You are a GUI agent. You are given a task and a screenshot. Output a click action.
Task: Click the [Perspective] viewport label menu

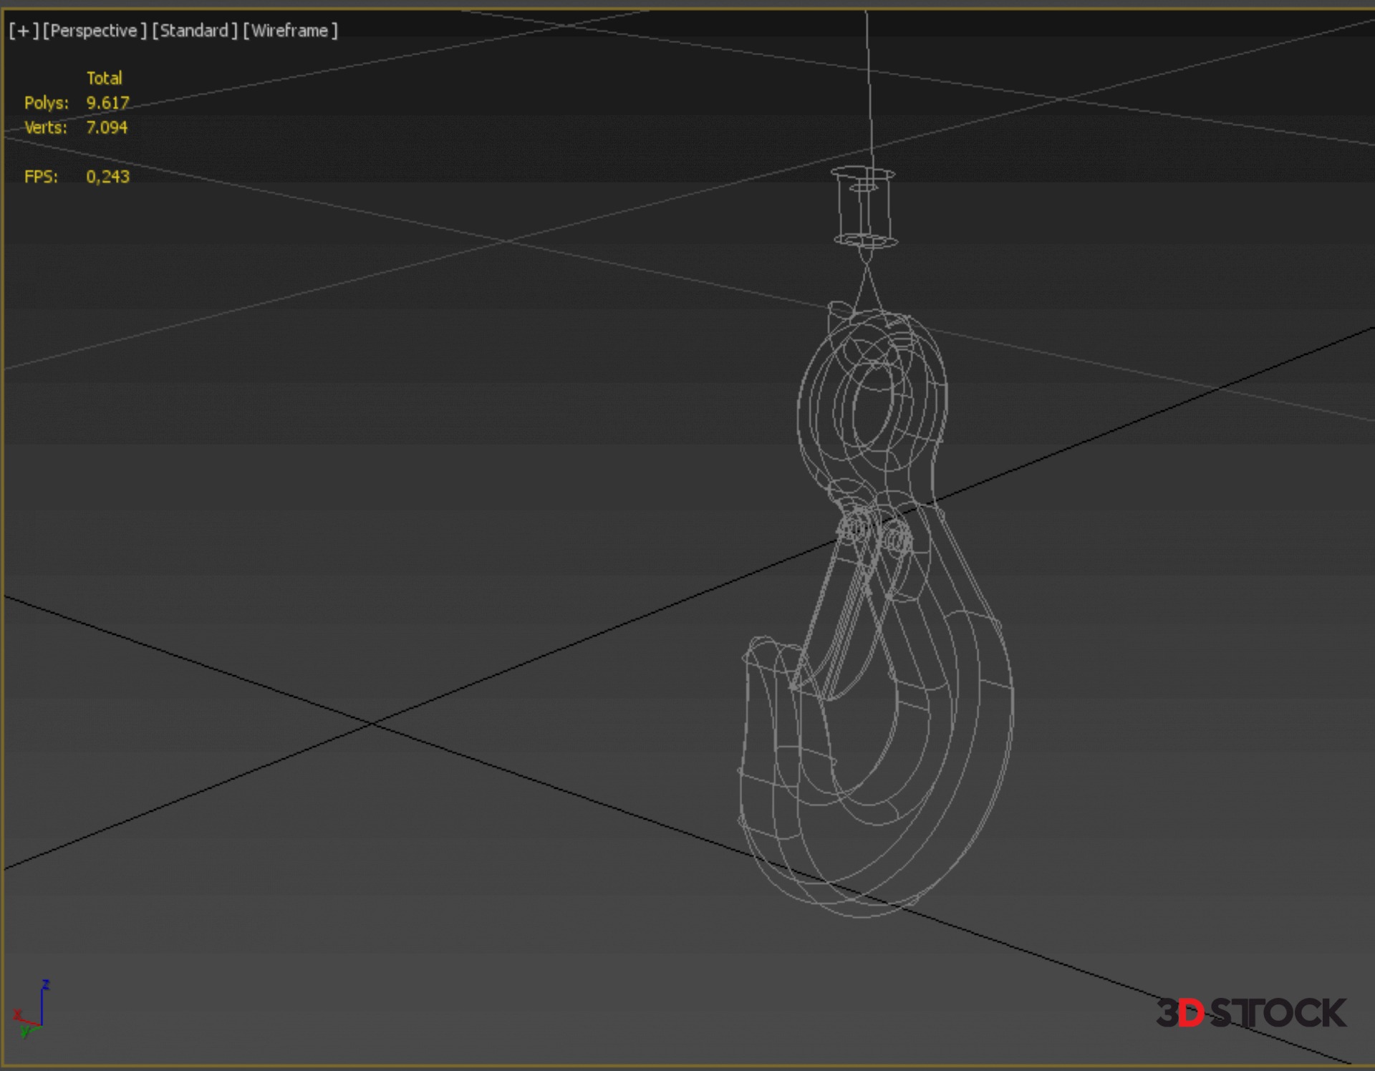[x=95, y=31]
